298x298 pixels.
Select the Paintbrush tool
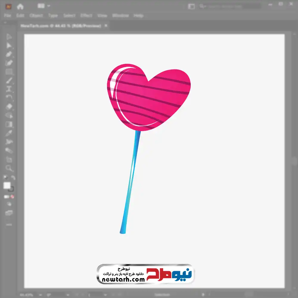point(9,80)
